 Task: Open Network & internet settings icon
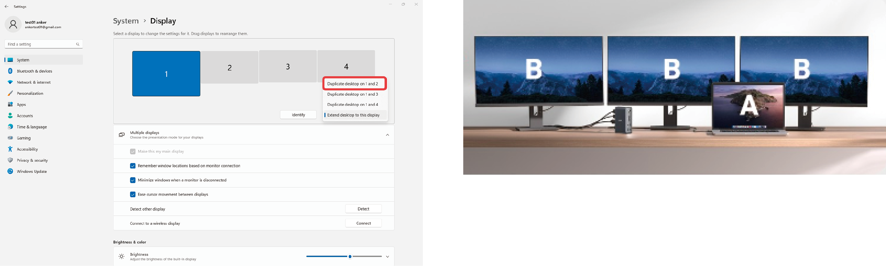tap(10, 82)
